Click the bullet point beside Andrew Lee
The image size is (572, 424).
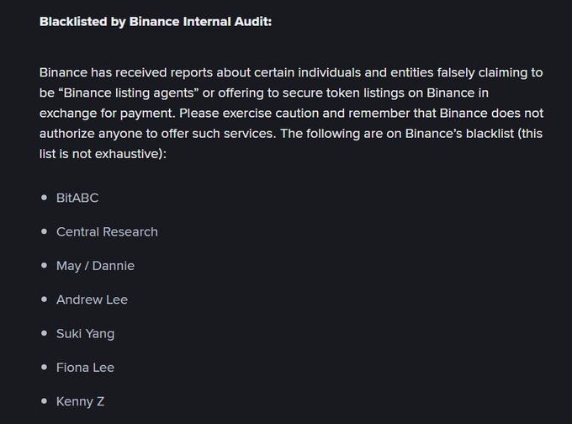click(x=44, y=299)
